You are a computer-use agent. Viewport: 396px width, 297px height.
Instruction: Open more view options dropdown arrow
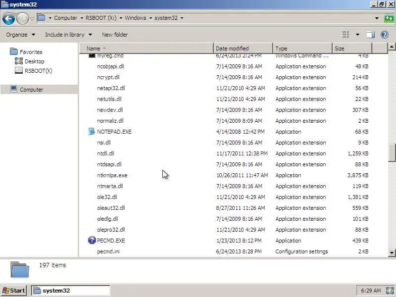click(x=357, y=35)
